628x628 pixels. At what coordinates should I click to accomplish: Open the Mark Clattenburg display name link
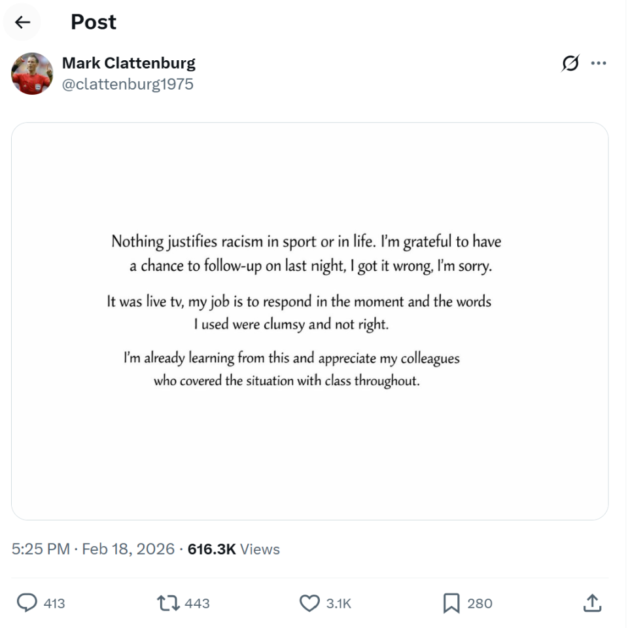(x=128, y=63)
